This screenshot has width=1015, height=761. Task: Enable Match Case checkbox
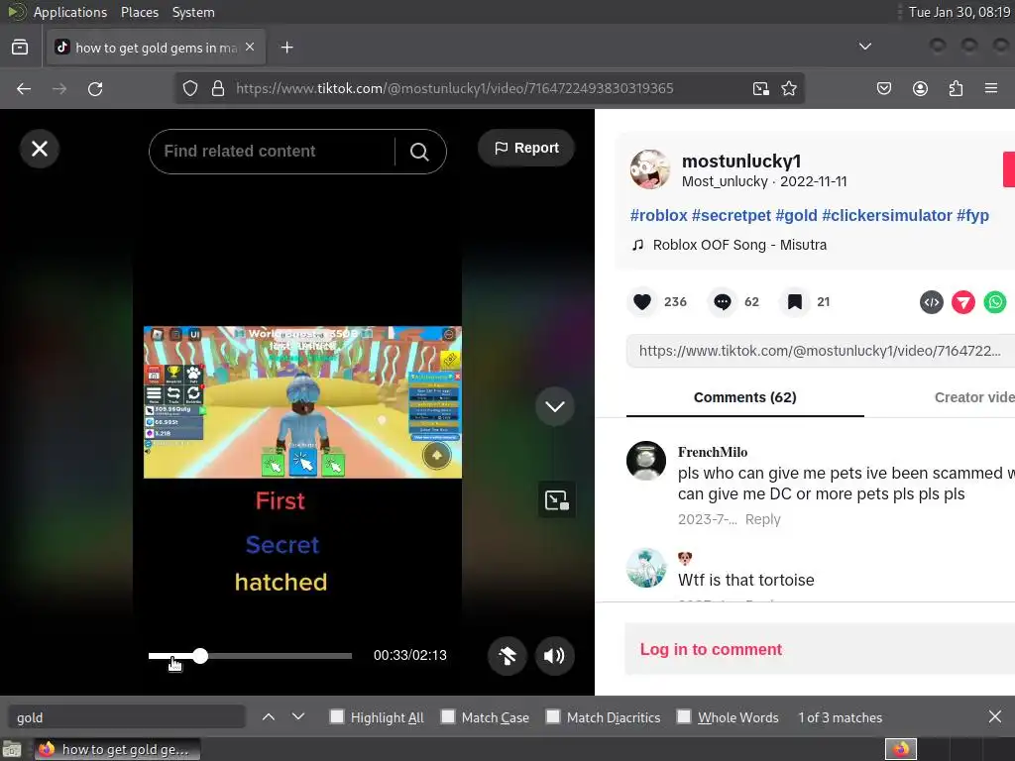tap(448, 716)
